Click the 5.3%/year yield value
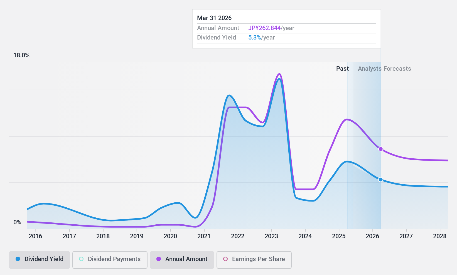 click(262, 38)
